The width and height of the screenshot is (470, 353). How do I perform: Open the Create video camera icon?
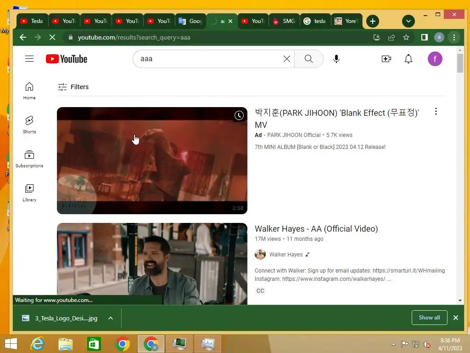[386, 59]
